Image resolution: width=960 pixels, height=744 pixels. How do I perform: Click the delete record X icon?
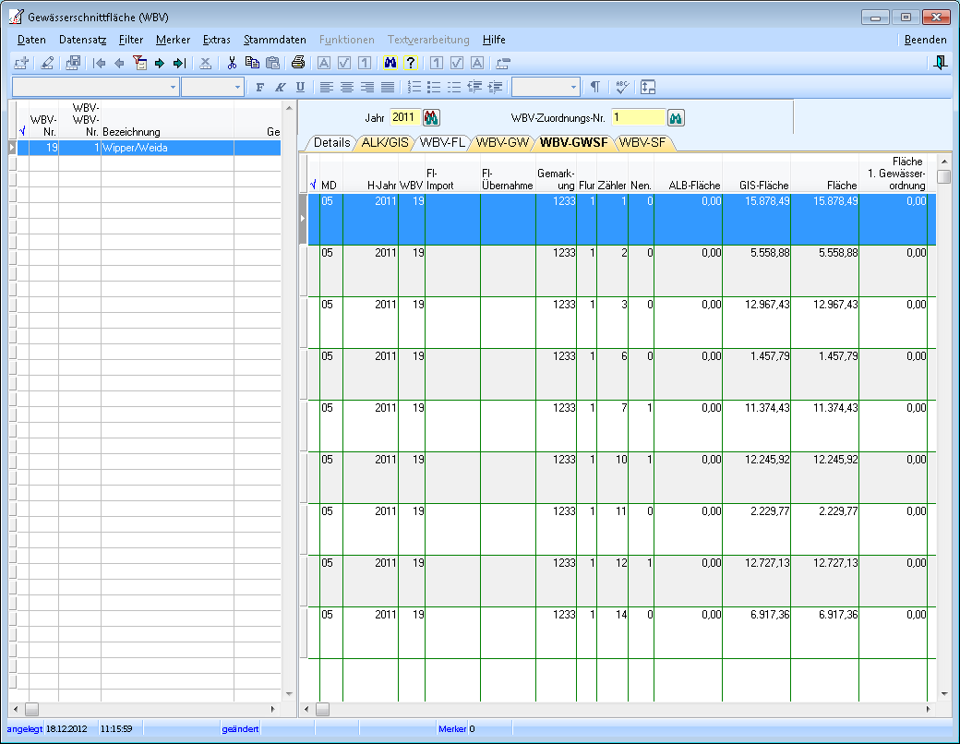pos(206,63)
